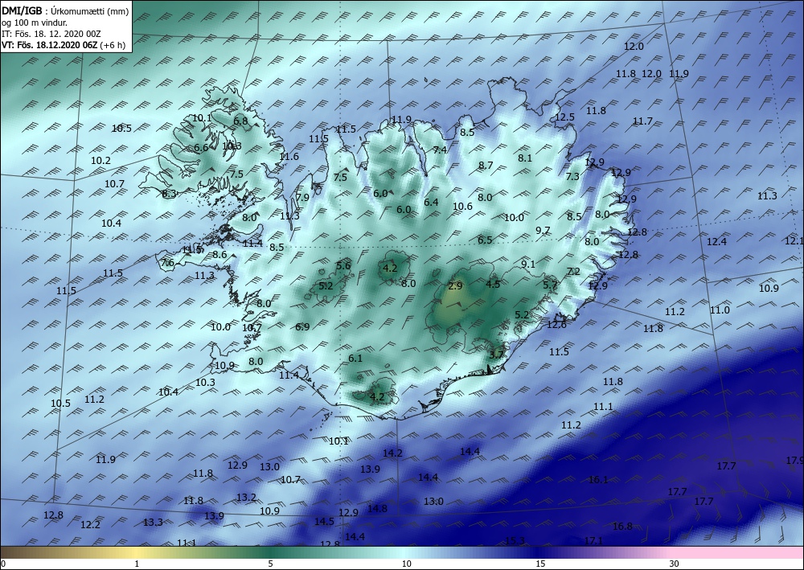
Task: Click the value 14.8 in the southern sea
Action: pyautogui.click(x=377, y=508)
